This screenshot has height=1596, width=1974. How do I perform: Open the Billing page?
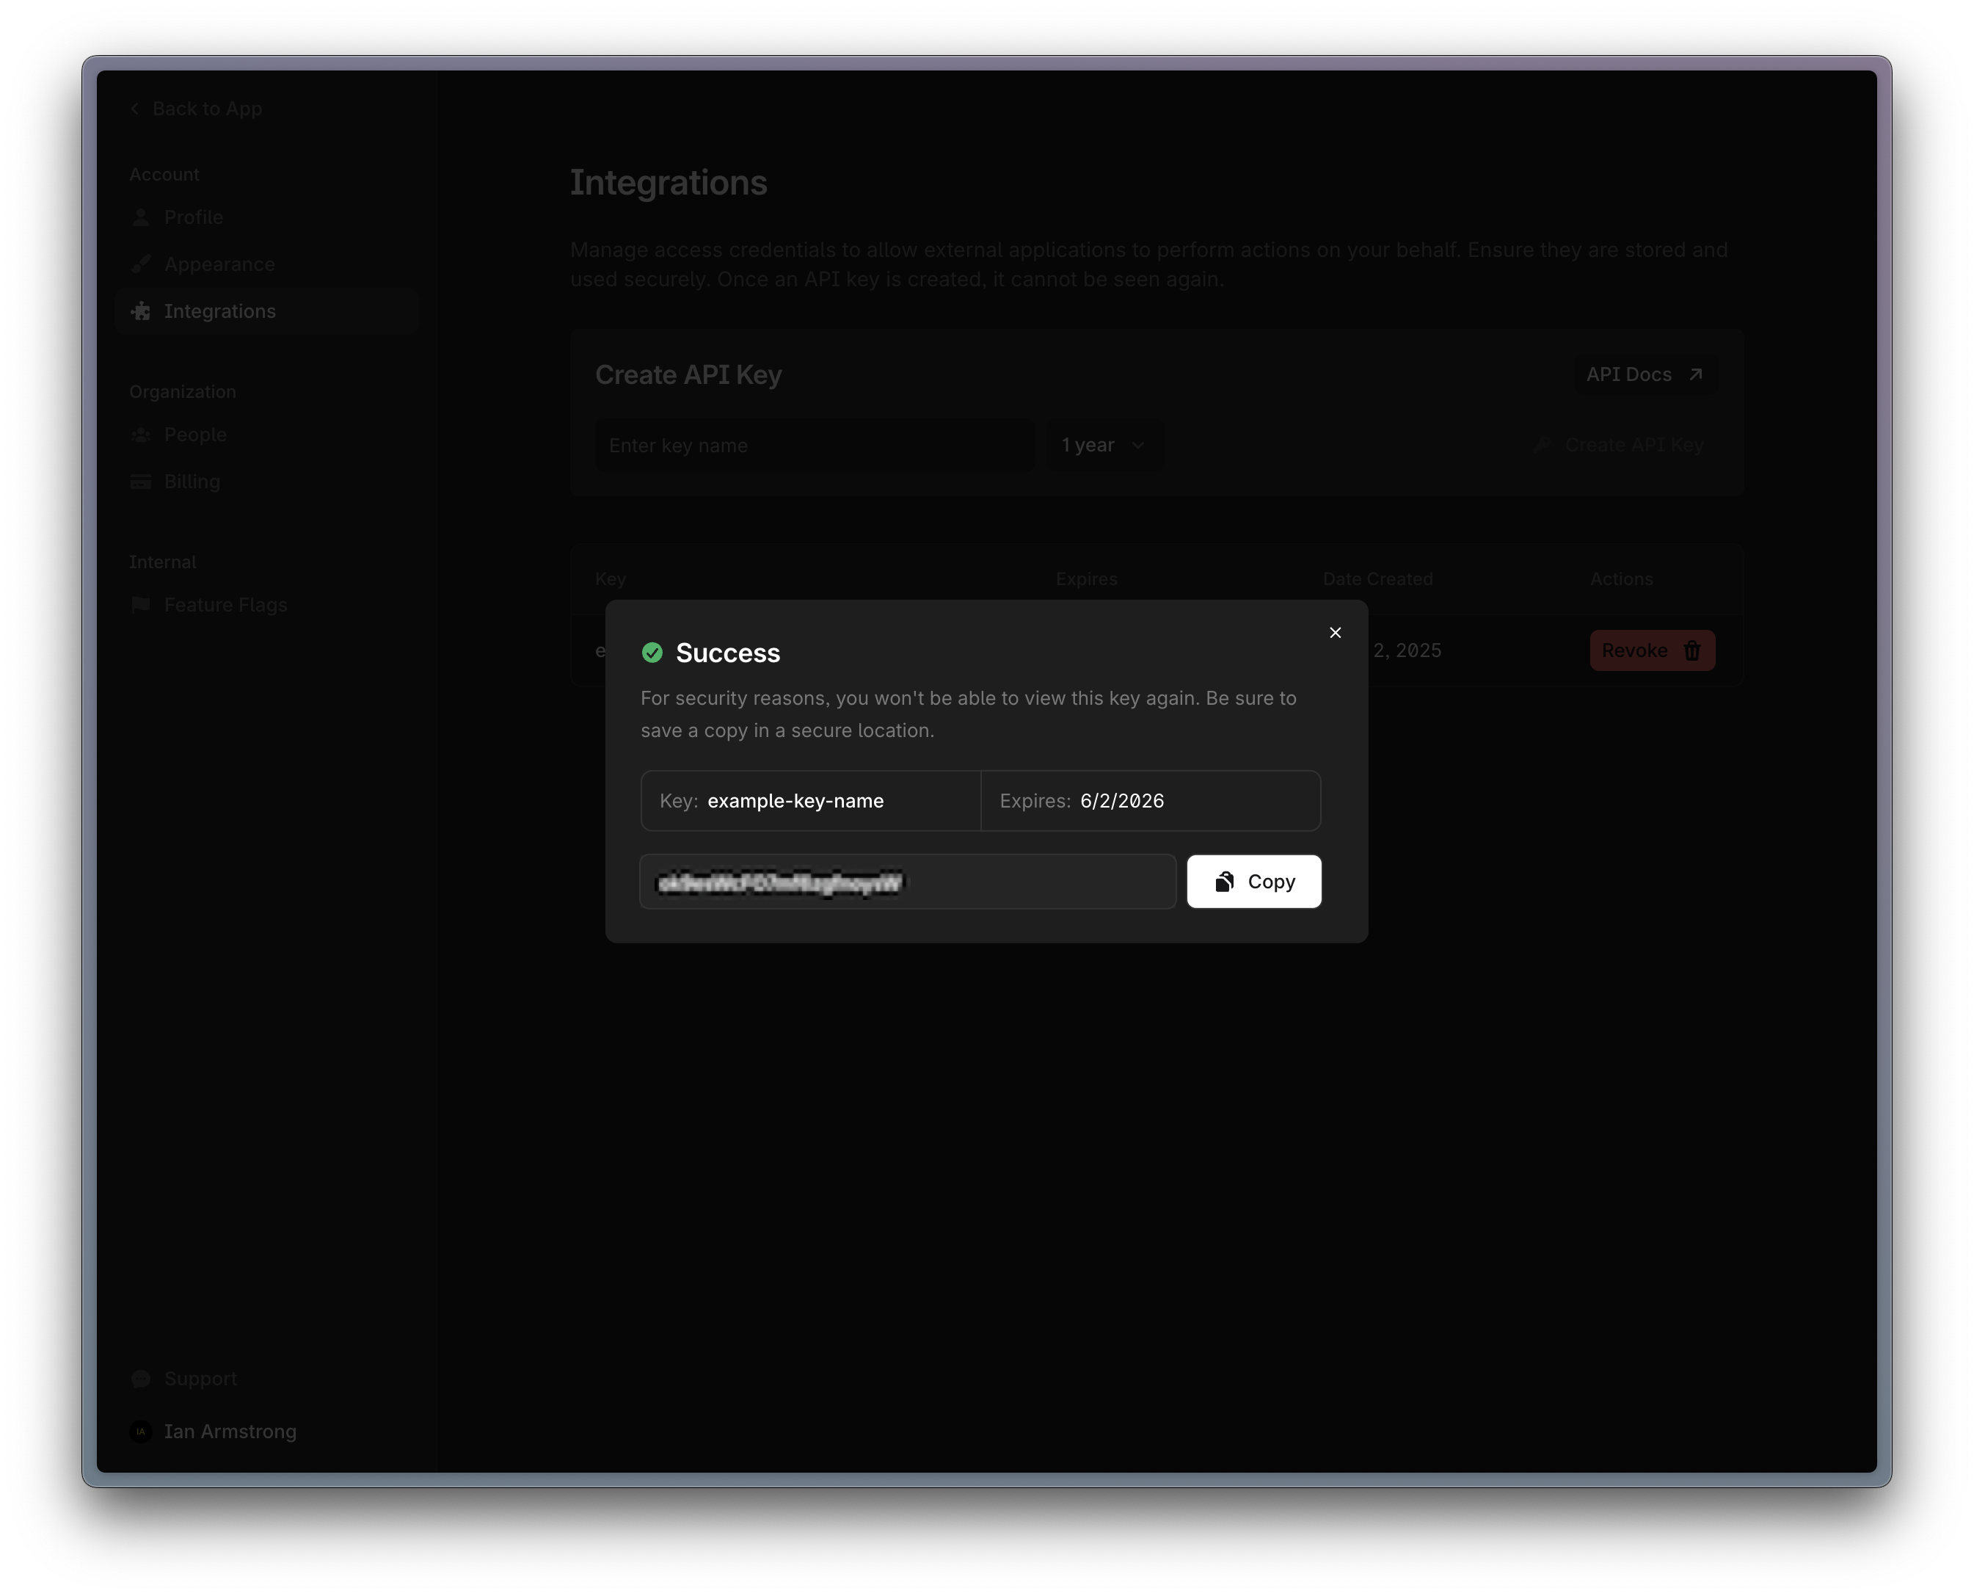[266, 481]
